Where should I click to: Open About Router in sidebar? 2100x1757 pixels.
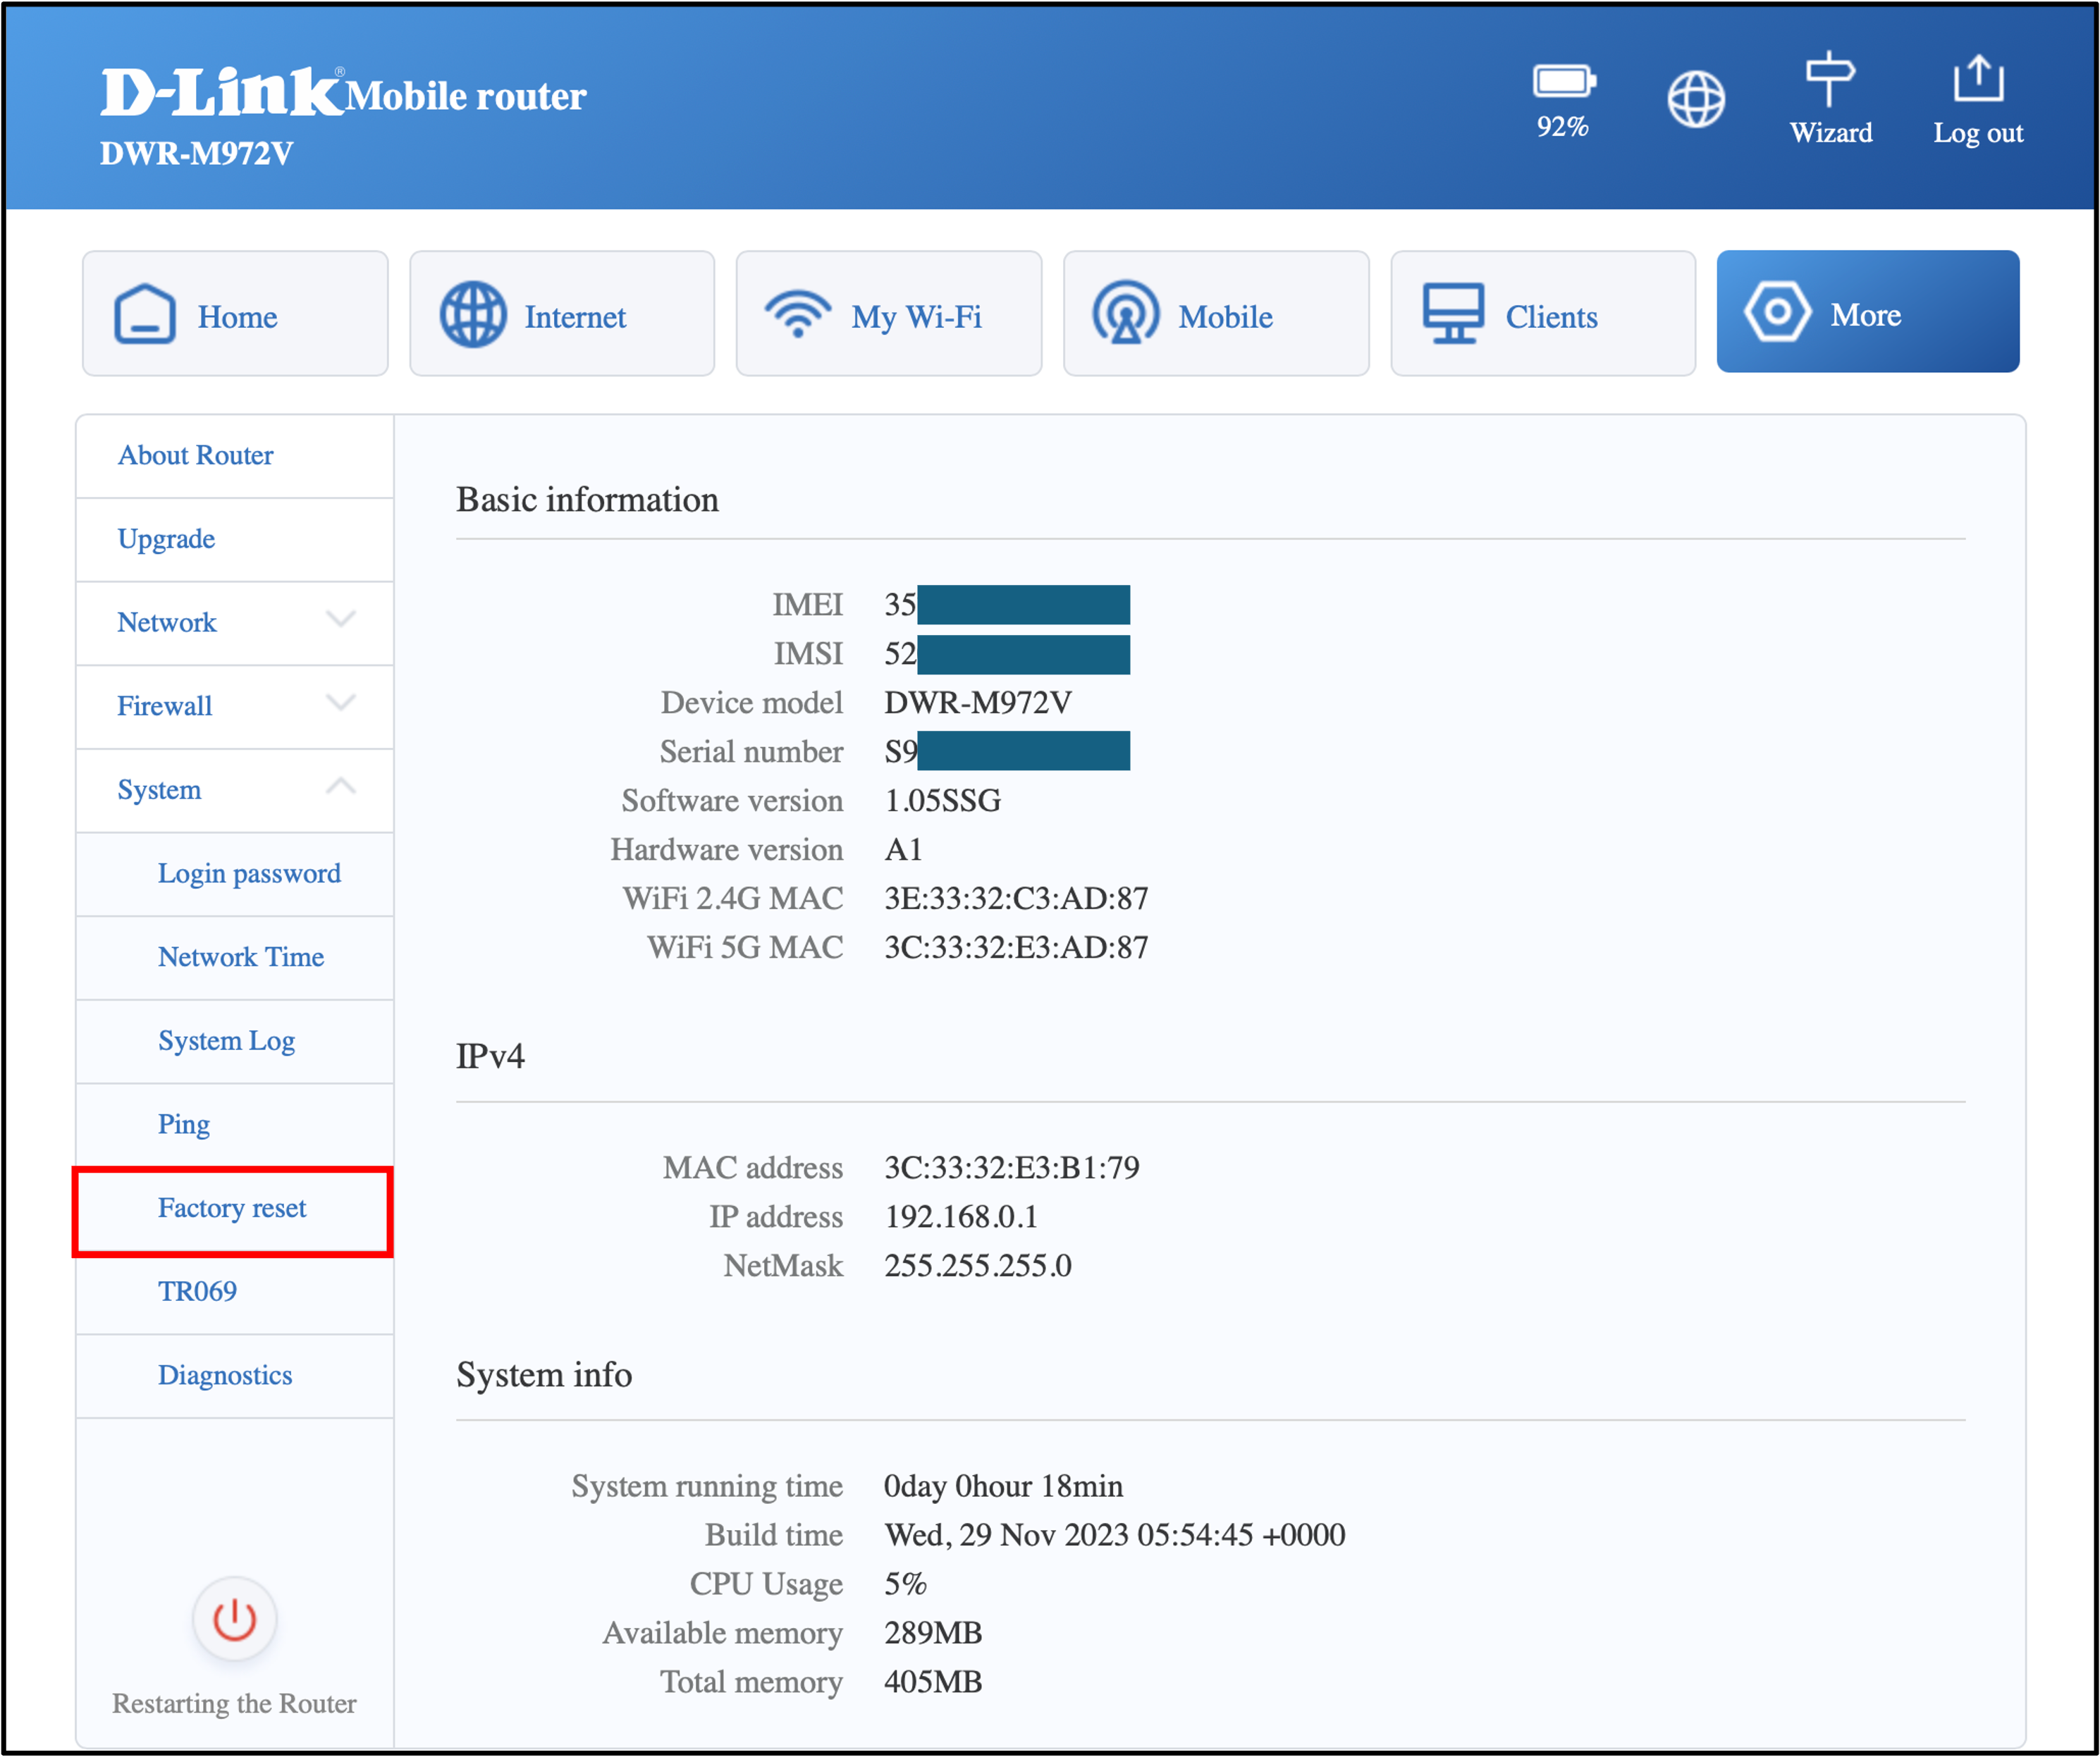click(x=235, y=456)
